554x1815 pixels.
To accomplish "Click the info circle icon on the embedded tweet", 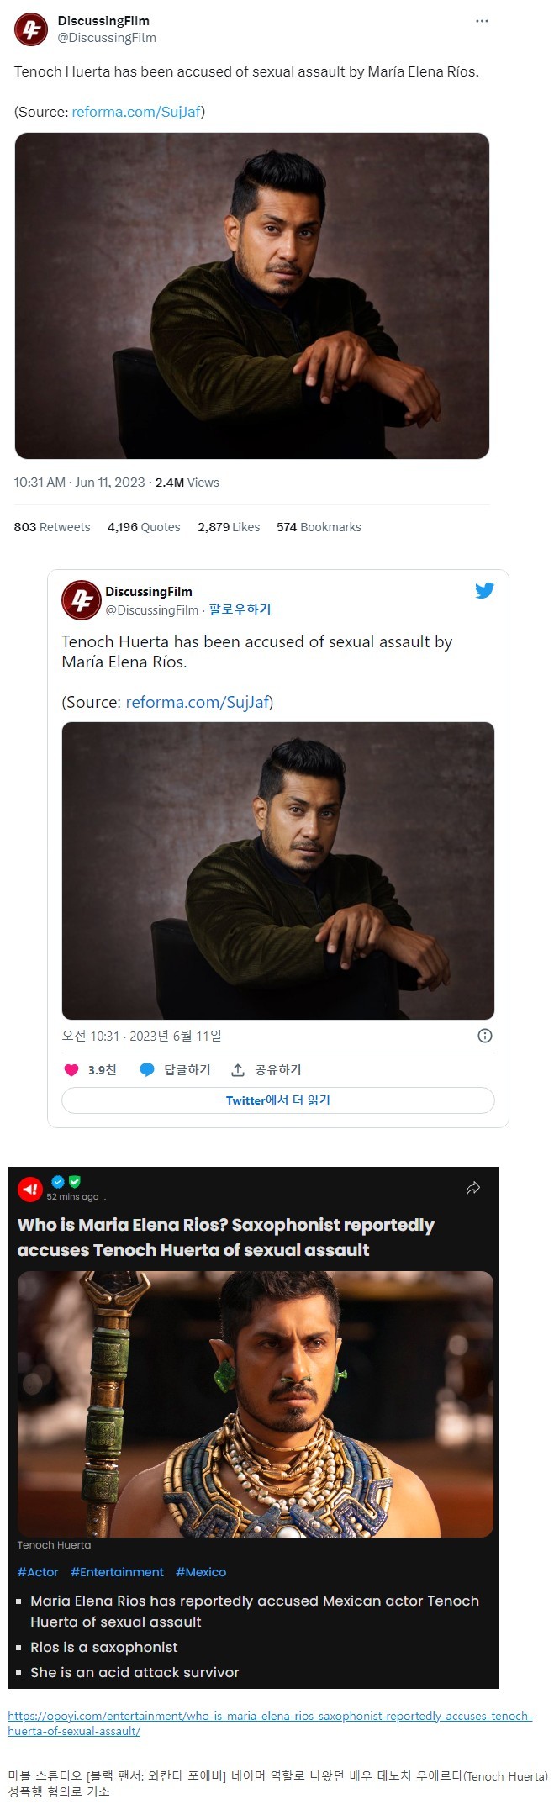I will tap(485, 1036).
